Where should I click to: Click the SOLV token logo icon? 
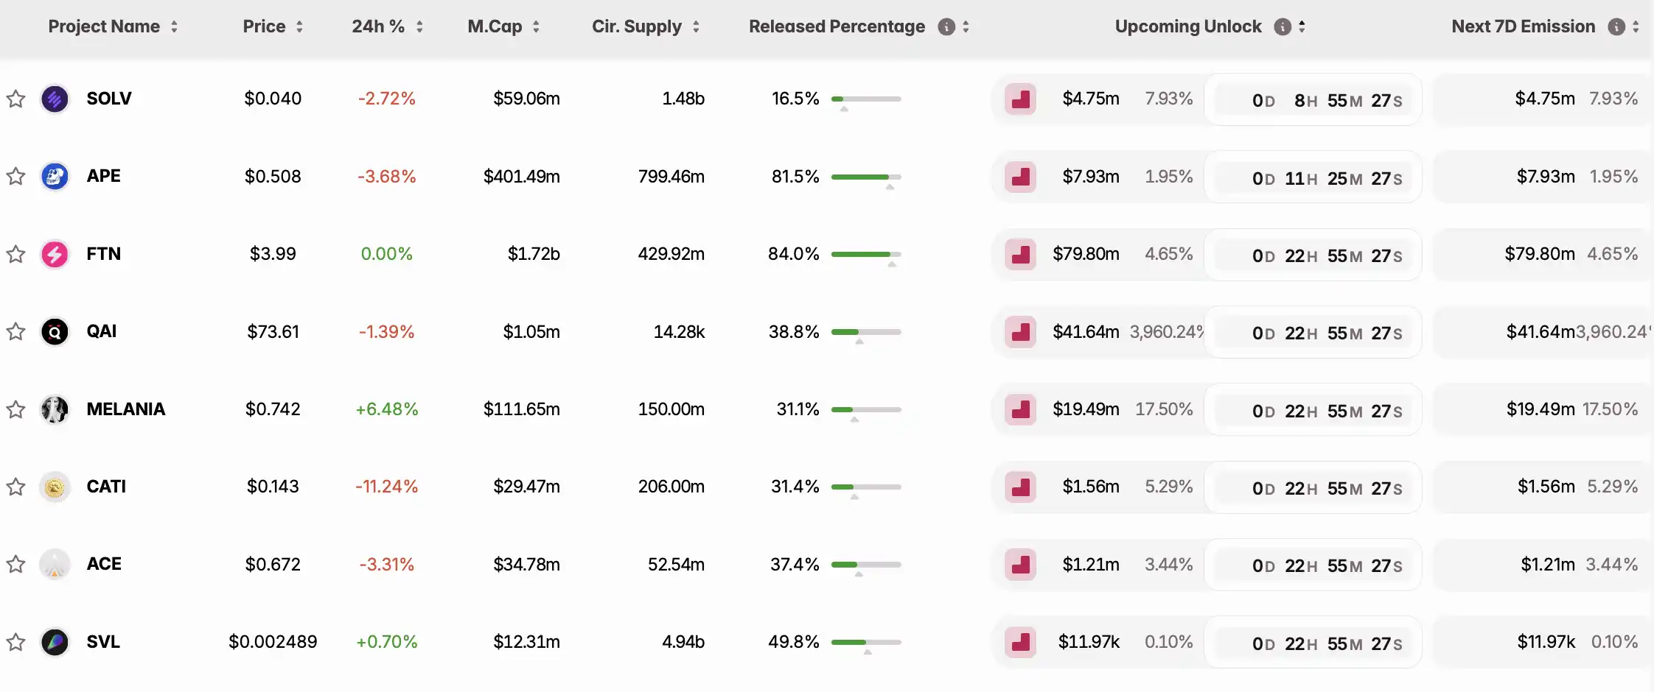point(55,99)
